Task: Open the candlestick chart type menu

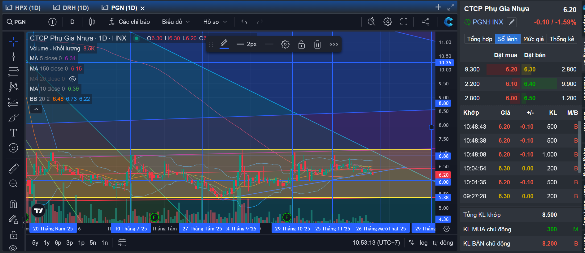Action: point(92,22)
